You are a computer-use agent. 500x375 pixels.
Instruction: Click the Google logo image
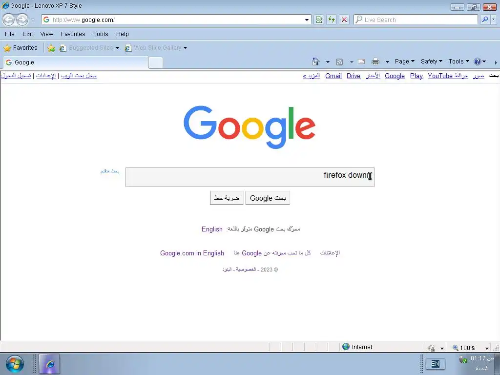pyautogui.click(x=250, y=127)
